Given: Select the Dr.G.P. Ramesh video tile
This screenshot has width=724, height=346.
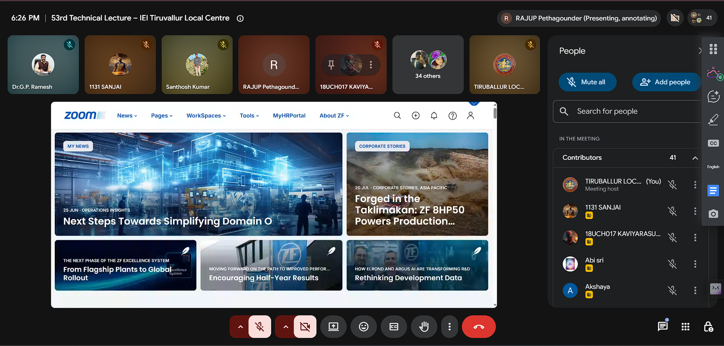Looking at the screenshot, I should pyautogui.click(x=43, y=65).
